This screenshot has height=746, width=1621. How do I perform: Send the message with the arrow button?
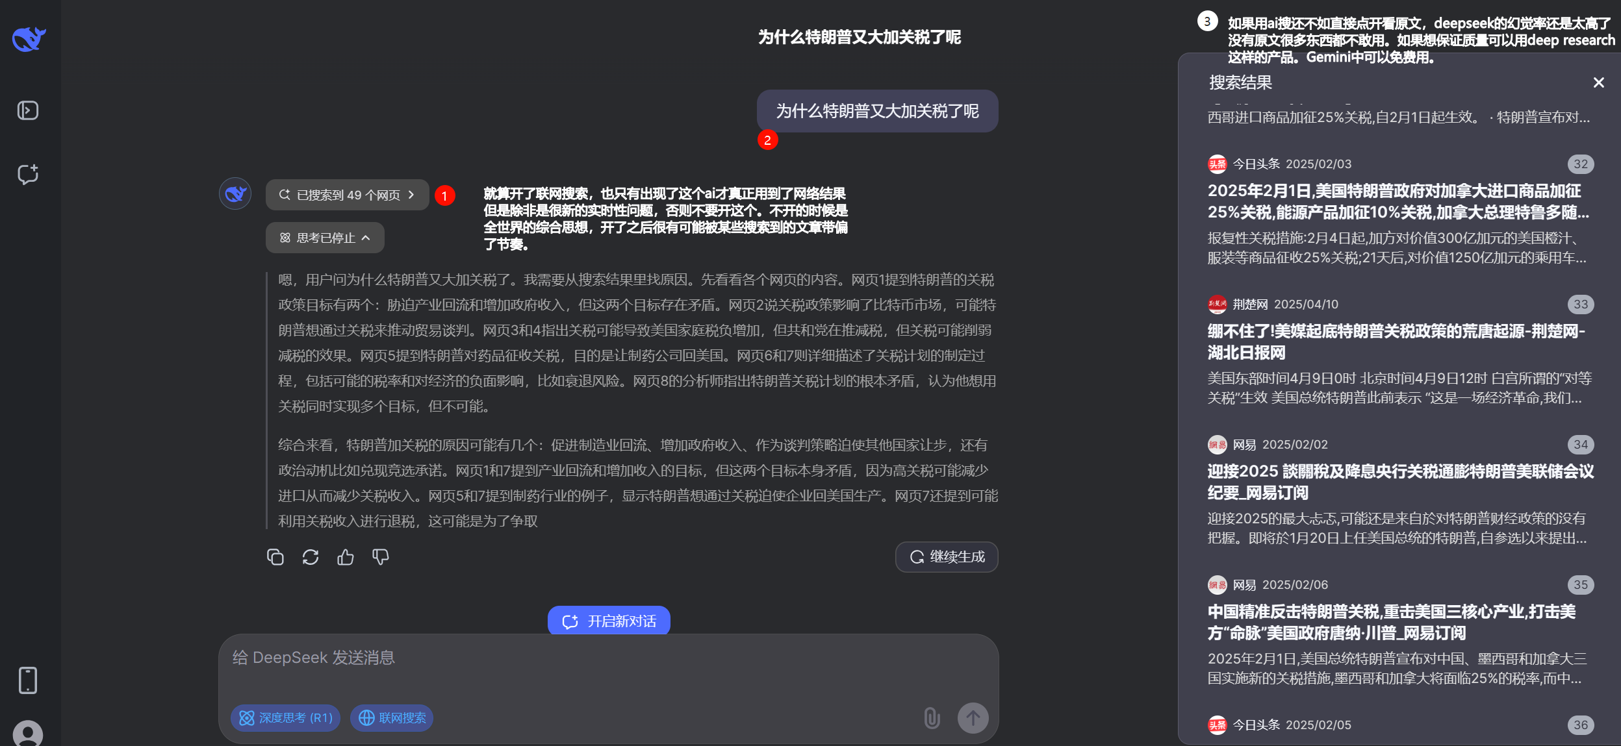click(x=972, y=717)
